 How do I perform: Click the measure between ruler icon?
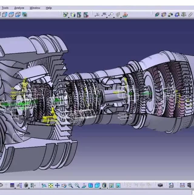[x=182, y=185]
